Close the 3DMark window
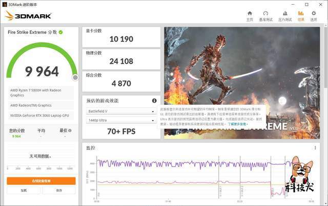The height and width of the screenshot is (206, 328). [x=320, y=5]
